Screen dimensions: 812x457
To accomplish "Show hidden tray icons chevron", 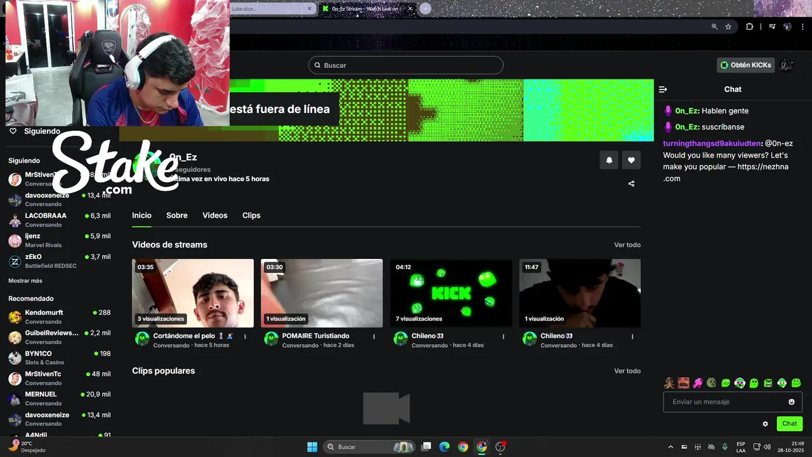I will coord(670,447).
